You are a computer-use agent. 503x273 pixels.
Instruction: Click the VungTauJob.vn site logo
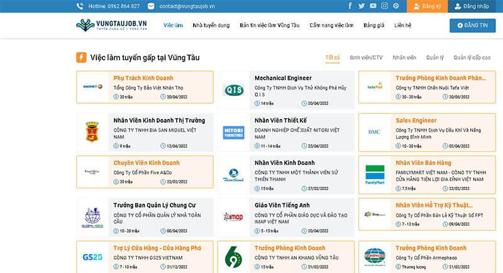(x=111, y=26)
